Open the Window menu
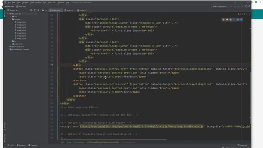 61,3
